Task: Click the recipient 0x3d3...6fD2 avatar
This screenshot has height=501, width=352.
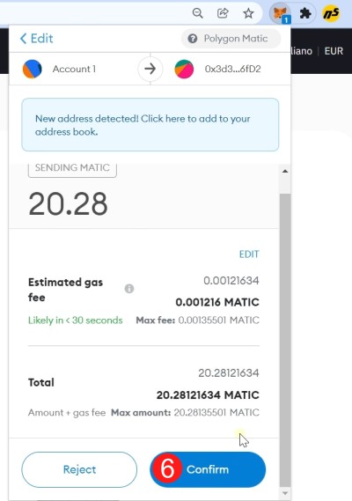Action: pos(184,69)
